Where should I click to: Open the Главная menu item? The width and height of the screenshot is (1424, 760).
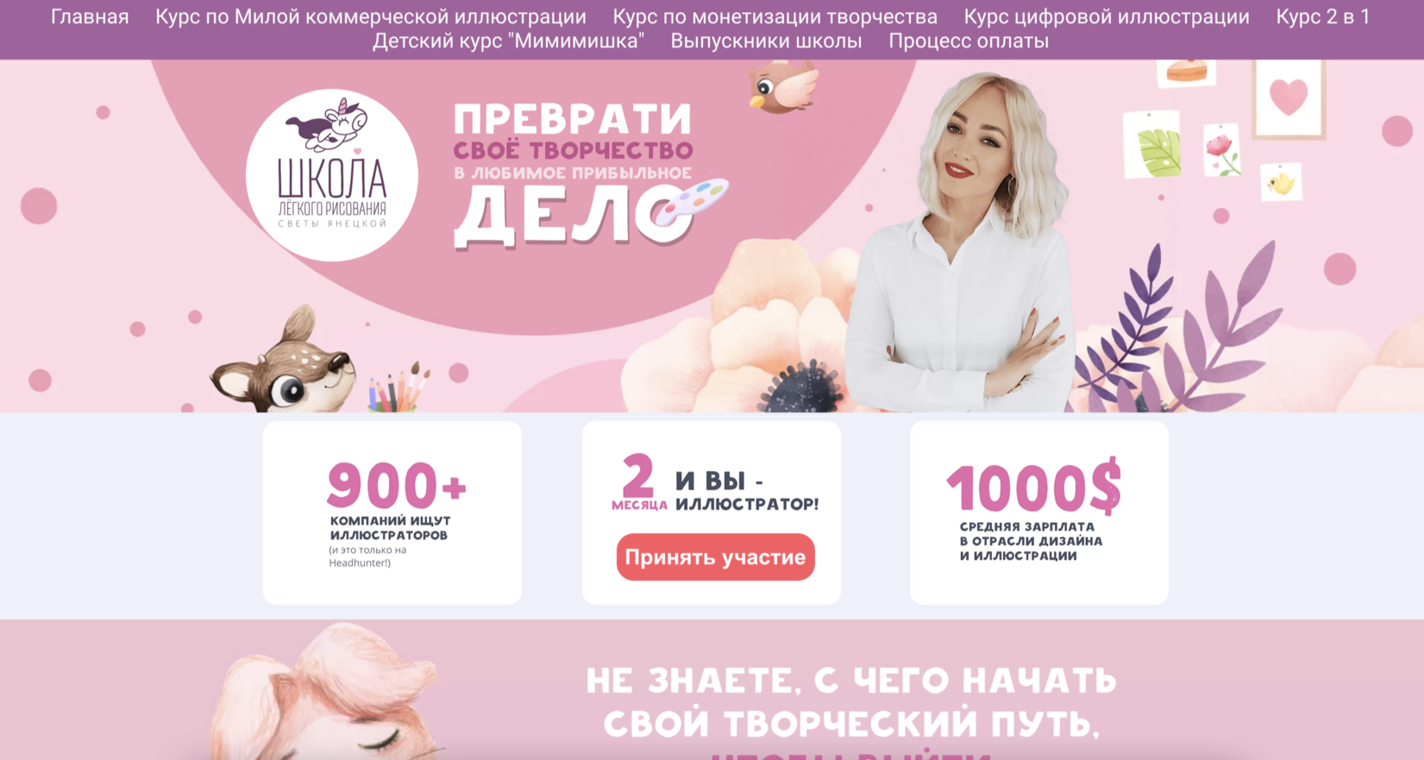(90, 16)
